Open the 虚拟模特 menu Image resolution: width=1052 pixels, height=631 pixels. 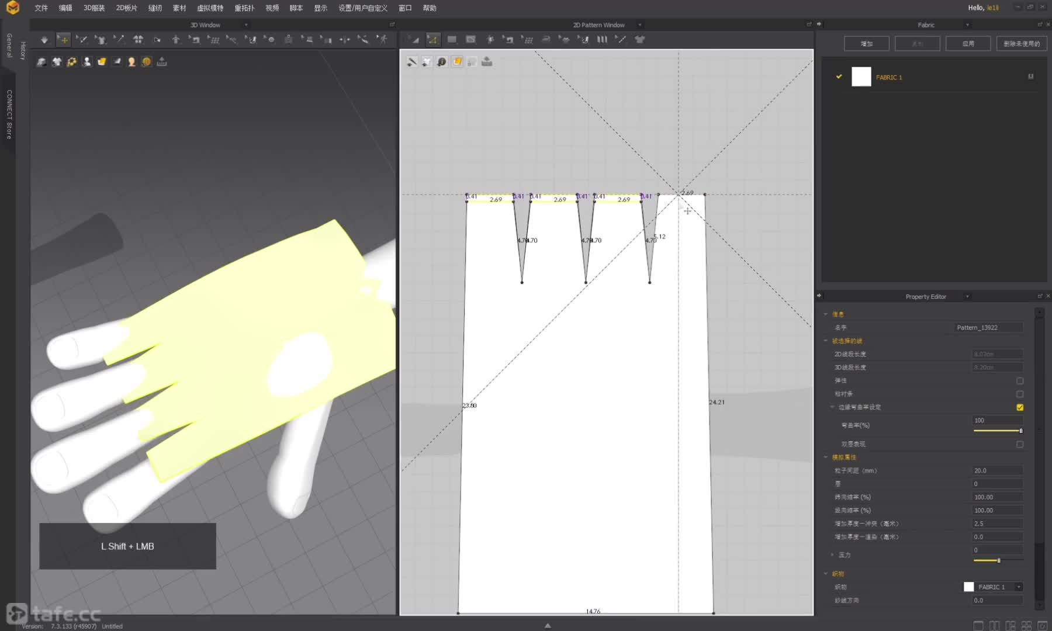tap(210, 8)
